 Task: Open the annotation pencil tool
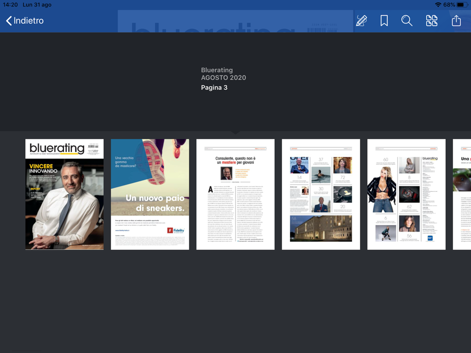tap(361, 20)
